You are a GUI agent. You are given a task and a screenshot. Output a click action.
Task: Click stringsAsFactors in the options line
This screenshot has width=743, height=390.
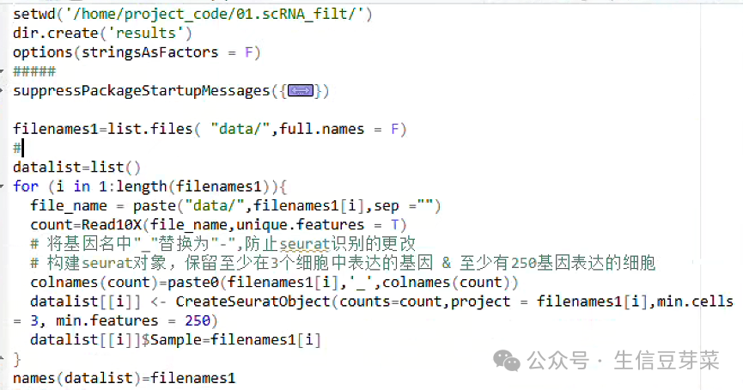(x=149, y=52)
